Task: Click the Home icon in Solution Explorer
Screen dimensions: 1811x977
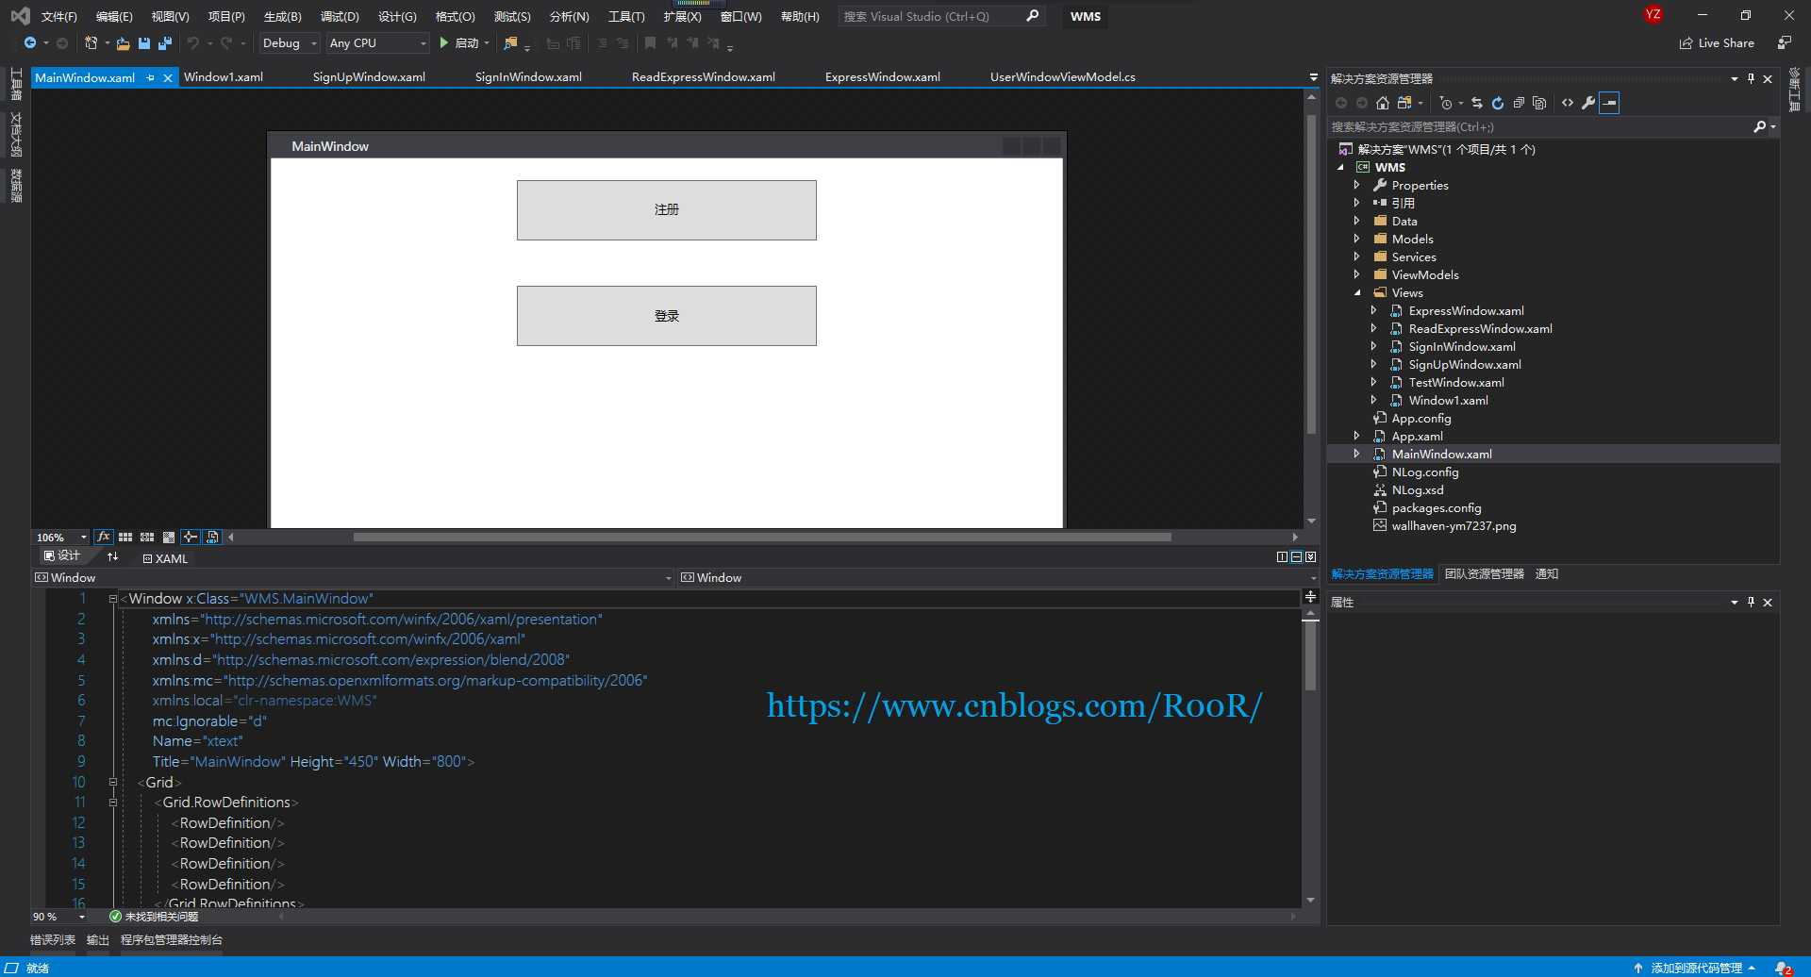Action: 1383,103
